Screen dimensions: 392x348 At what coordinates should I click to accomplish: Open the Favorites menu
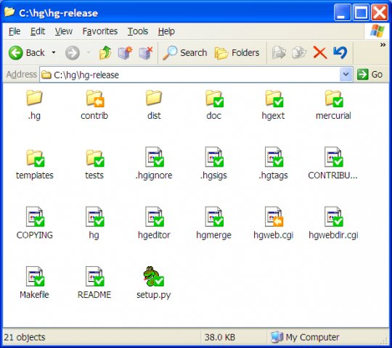[99, 31]
